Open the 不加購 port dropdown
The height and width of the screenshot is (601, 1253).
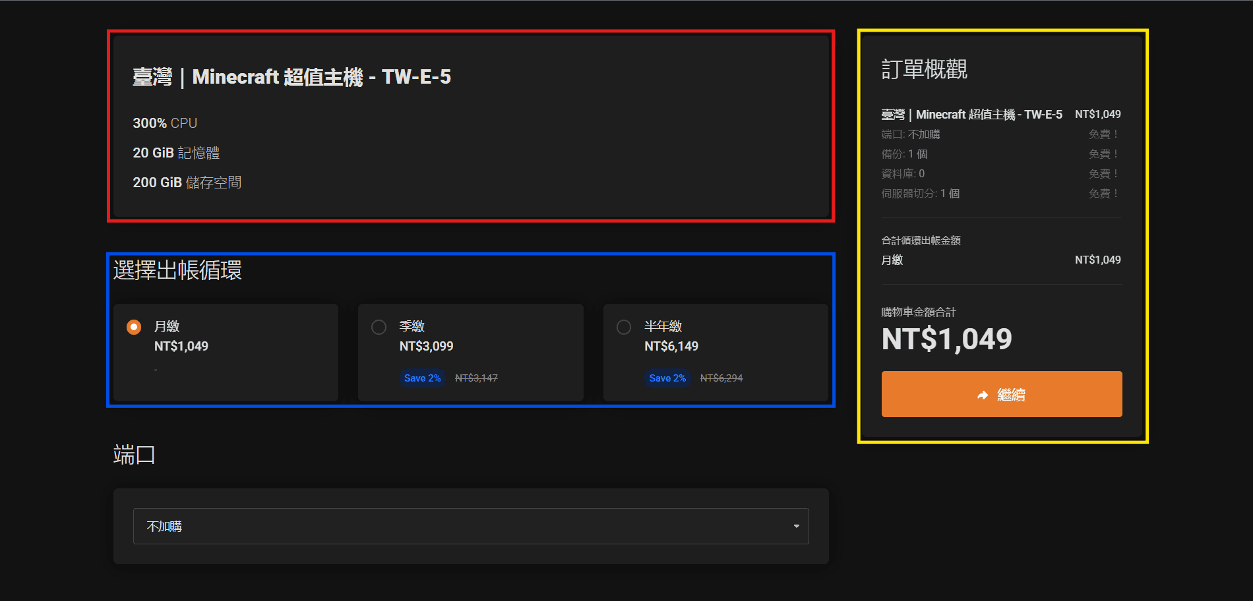[x=471, y=526]
